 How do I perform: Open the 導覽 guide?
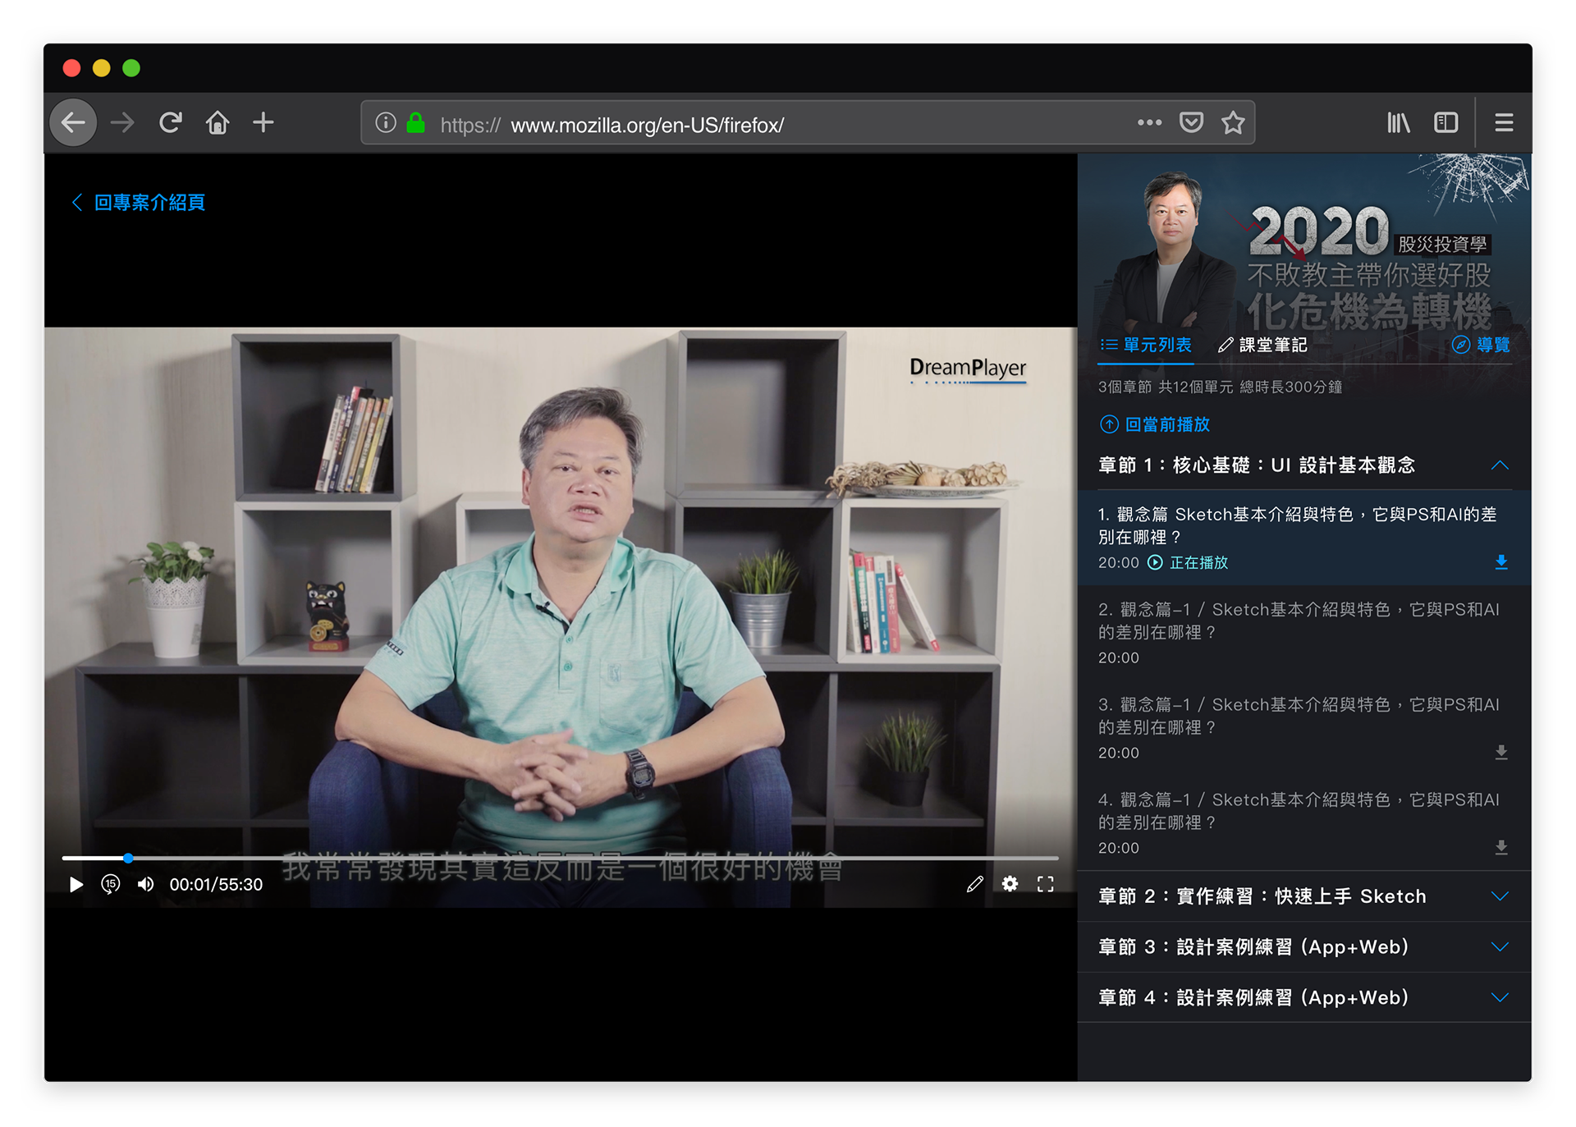tap(1482, 345)
